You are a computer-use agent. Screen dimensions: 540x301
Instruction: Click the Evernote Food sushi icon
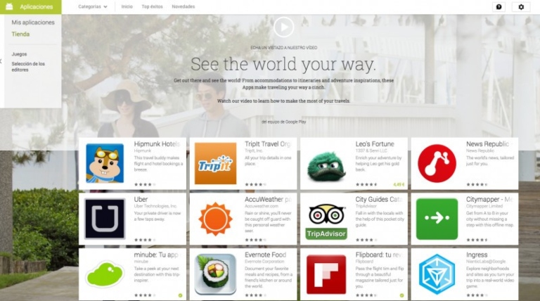(215, 274)
